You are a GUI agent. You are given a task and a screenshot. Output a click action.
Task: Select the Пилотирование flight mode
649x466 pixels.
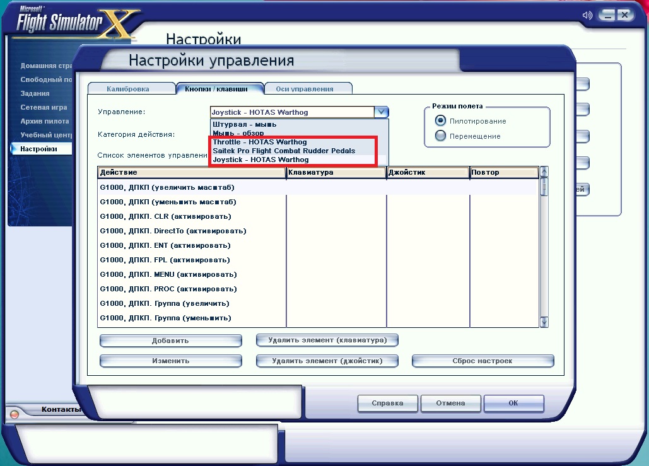click(440, 121)
